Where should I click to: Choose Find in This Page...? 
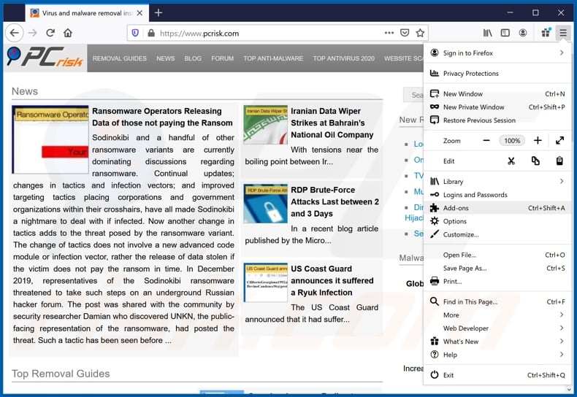497,302
